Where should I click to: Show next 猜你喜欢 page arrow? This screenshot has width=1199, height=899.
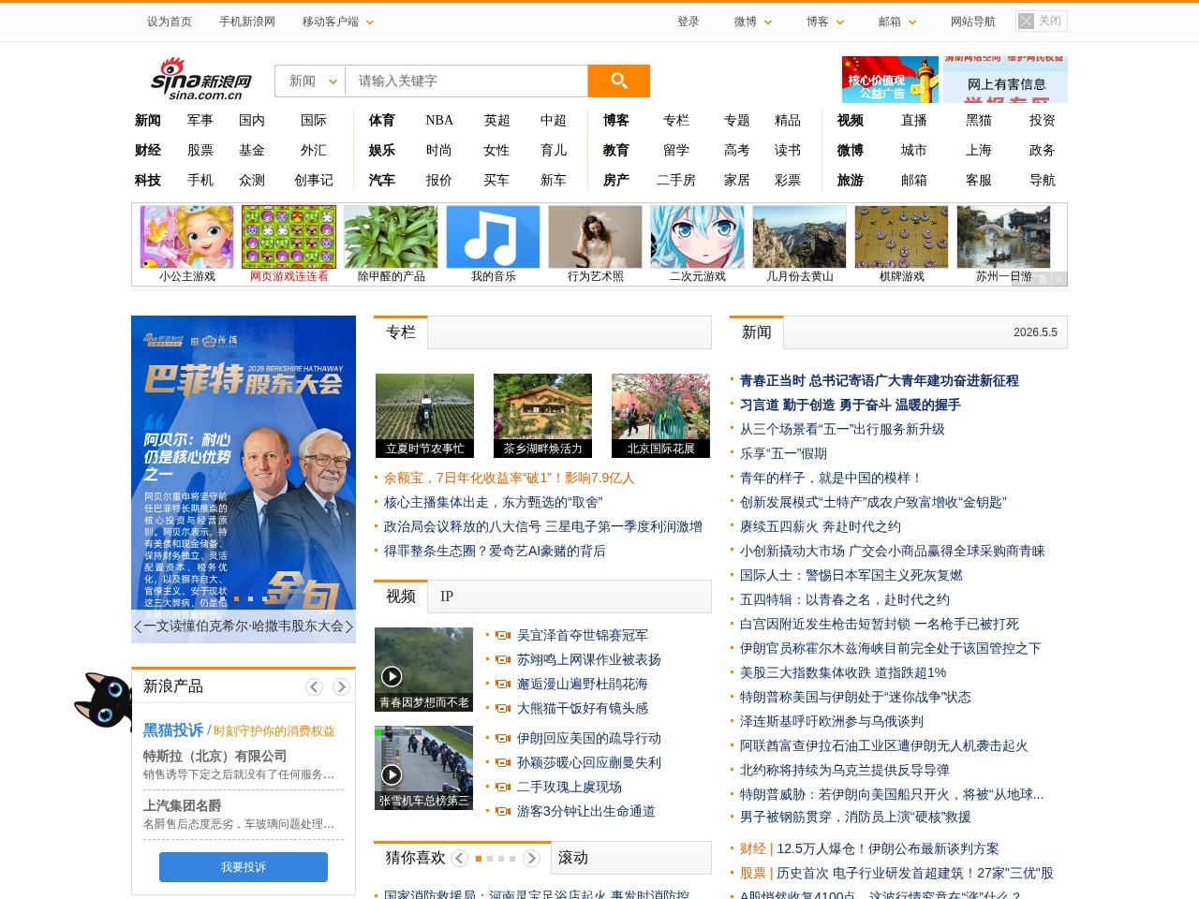click(531, 858)
